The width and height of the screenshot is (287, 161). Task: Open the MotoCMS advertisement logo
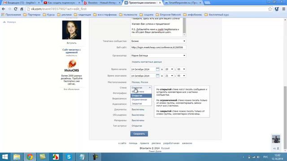[x=72, y=66]
